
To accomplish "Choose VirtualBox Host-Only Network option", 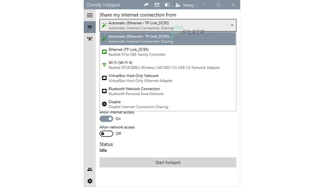I will pyautogui.click(x=168, y=78).
